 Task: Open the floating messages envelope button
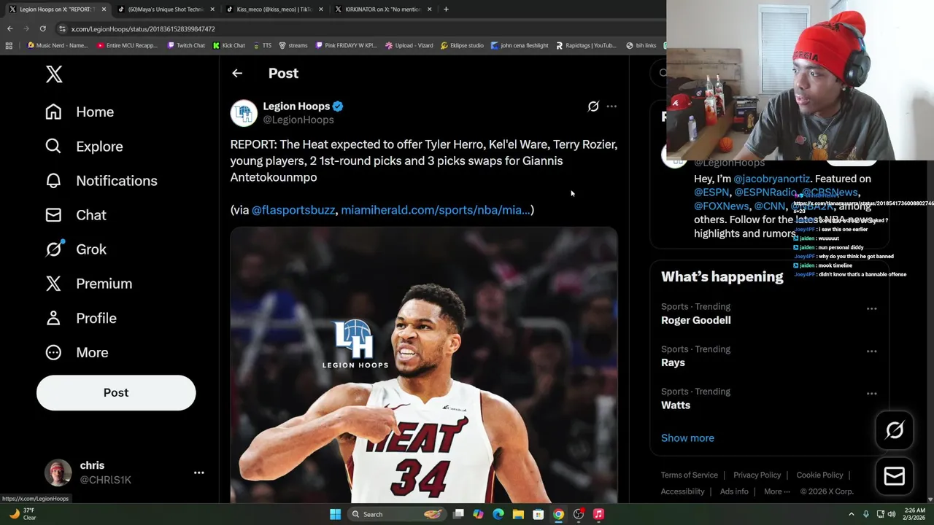[895, 476]
